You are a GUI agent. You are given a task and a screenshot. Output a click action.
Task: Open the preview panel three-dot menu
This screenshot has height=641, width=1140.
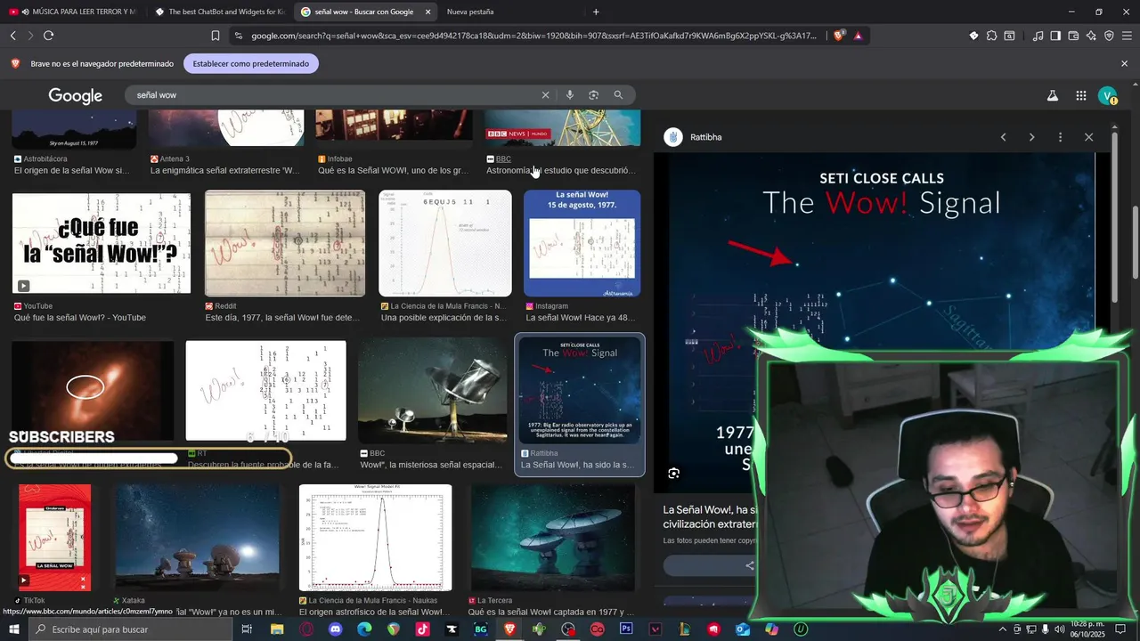(1060, 137)
